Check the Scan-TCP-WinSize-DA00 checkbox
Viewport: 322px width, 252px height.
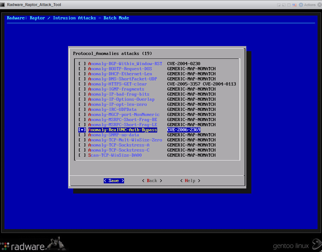point(82,155)
